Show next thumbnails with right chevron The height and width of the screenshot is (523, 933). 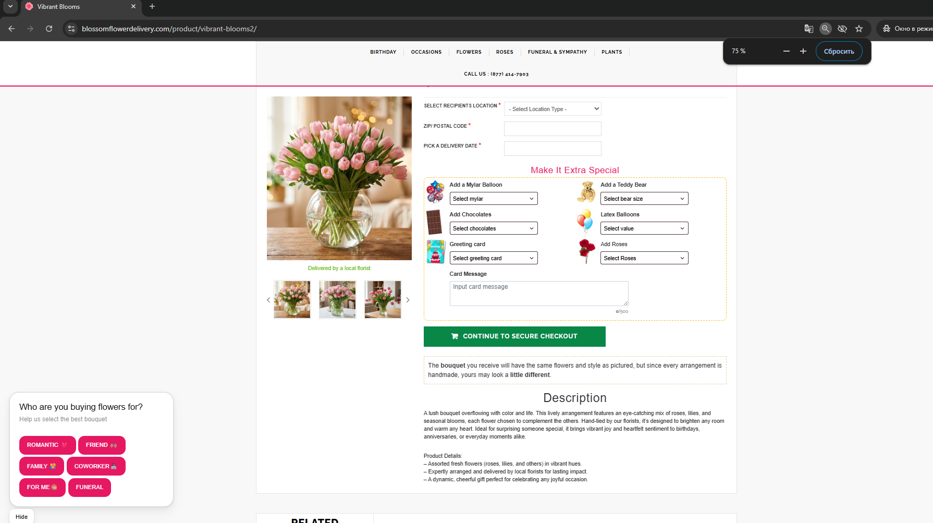click(408, 300)
